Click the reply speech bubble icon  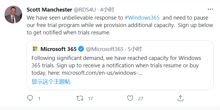[30, 98]
